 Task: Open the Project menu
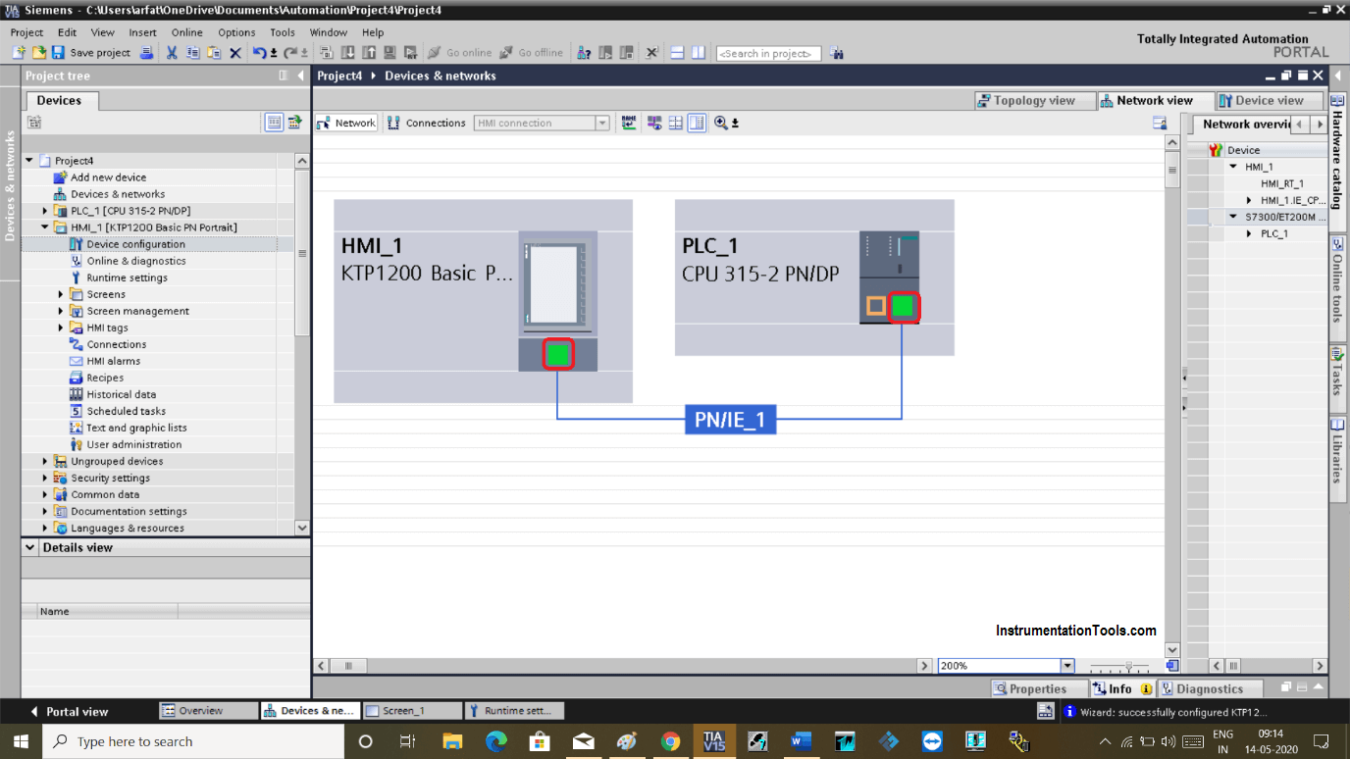(x=26, y=32)
